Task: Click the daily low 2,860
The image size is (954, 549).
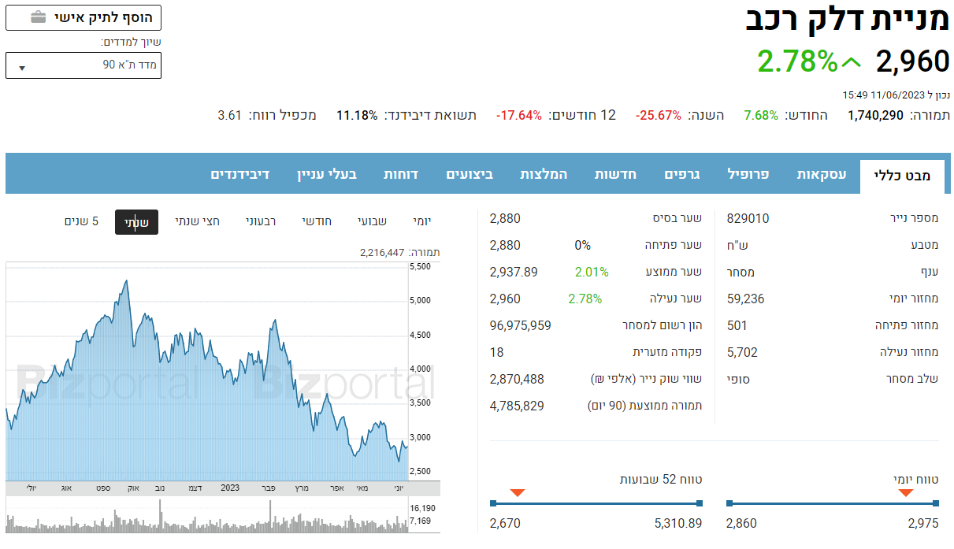Action: [741, 523]
